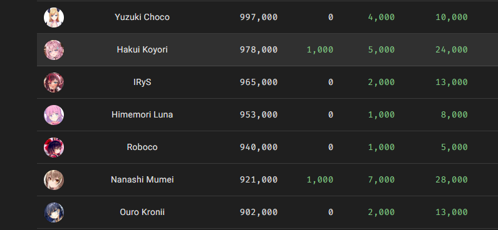Click Nanashi Mumei's 28,000 gain value

(x=451, y=179)
